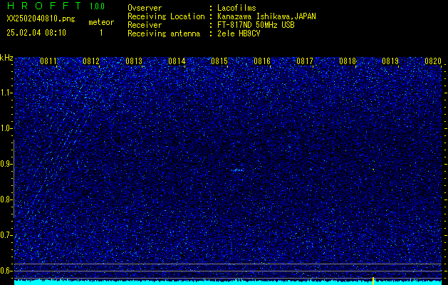This screenshot has width=448, height=285.
Task: Click the yellow meteor detection tick mark
Action: coord(373,280)
